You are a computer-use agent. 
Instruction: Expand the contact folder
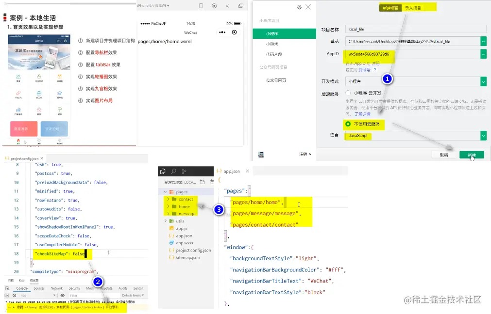pyautogui.click(x=168, y=199)
